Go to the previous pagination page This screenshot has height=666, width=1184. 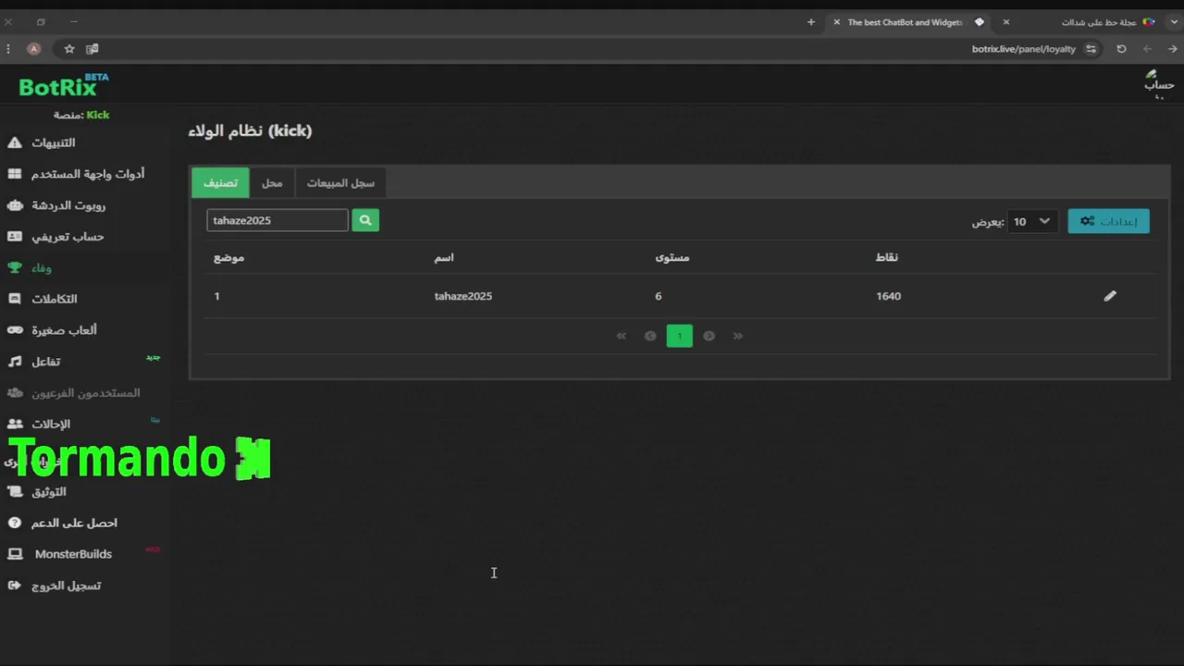650,336
